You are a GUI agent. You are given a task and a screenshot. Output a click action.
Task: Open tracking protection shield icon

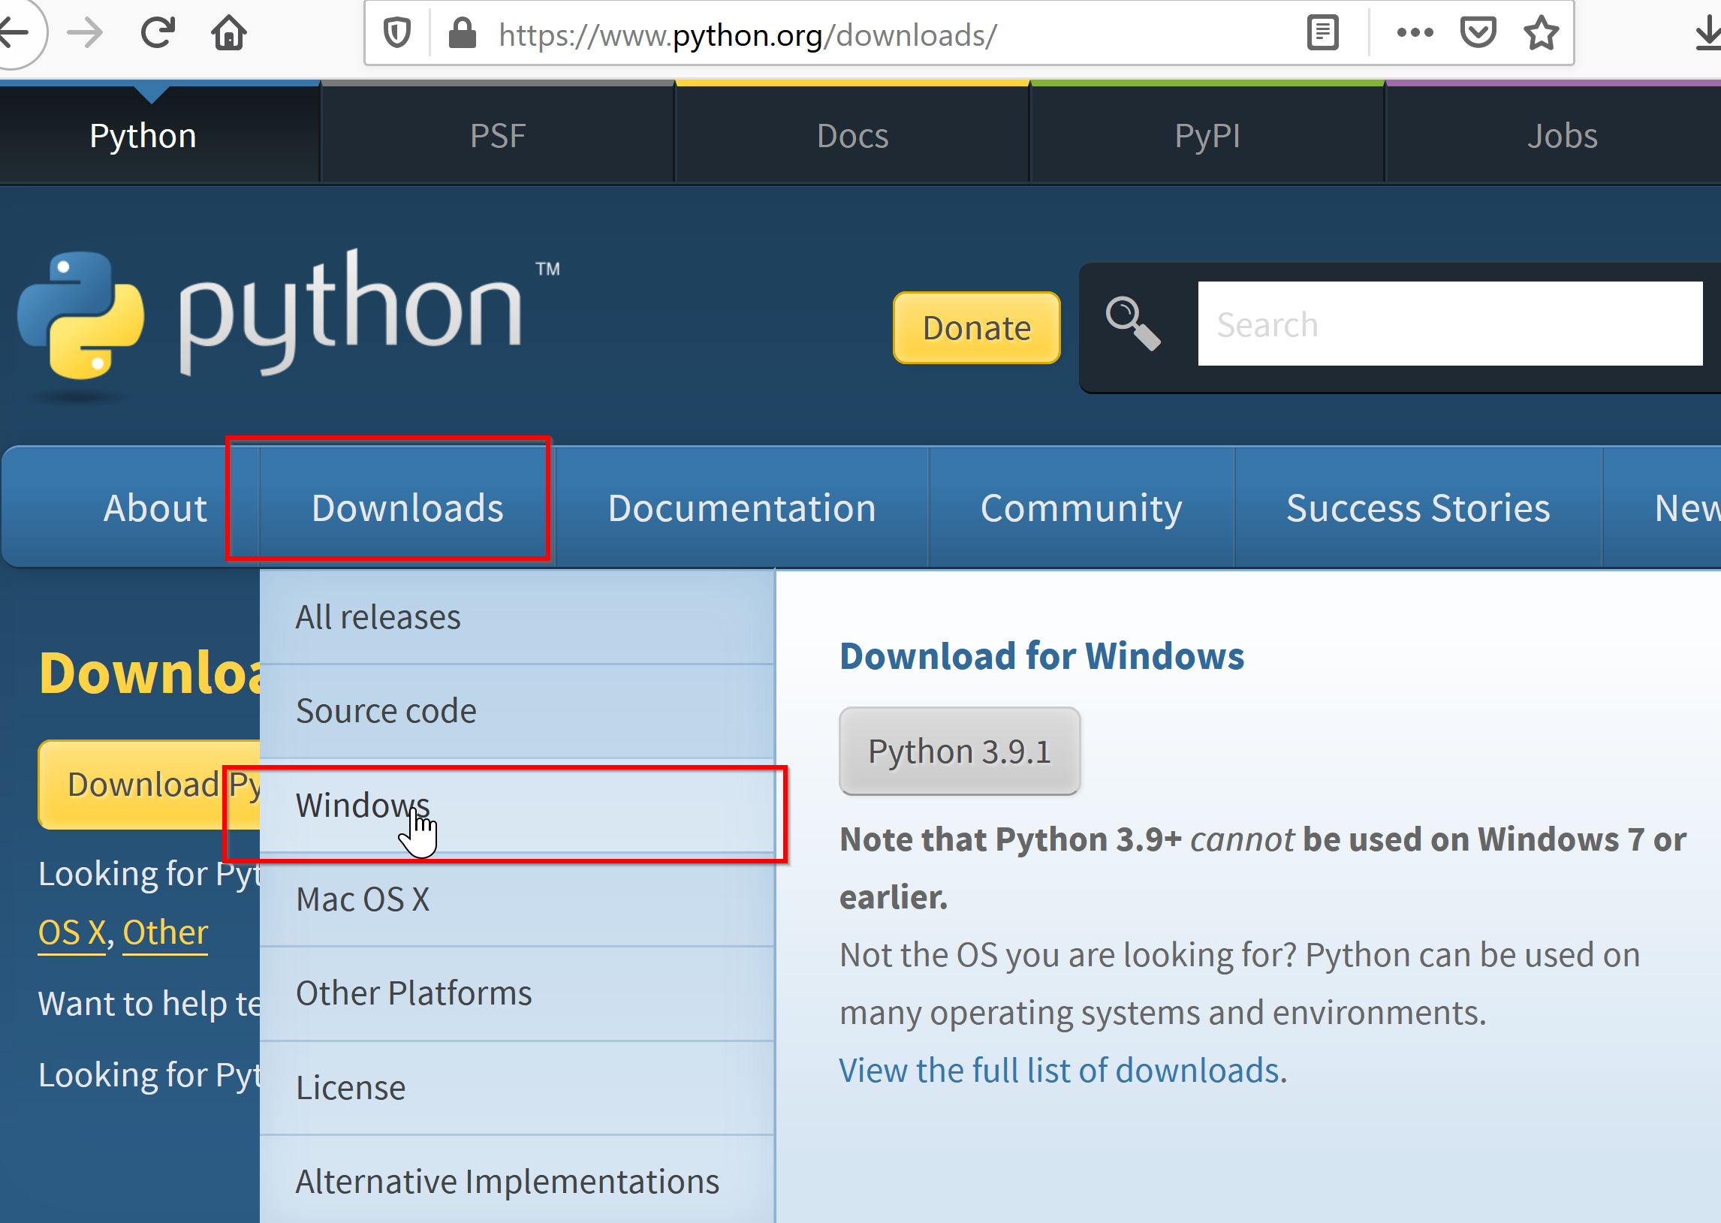pyautogui.click(x=396, y=33)
